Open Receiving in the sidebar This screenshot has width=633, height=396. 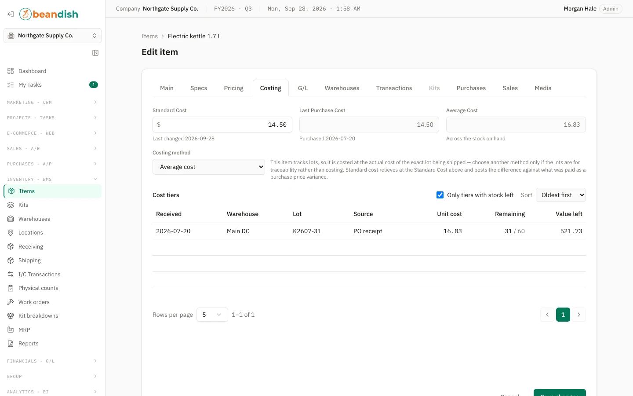[x=52, y=247]
